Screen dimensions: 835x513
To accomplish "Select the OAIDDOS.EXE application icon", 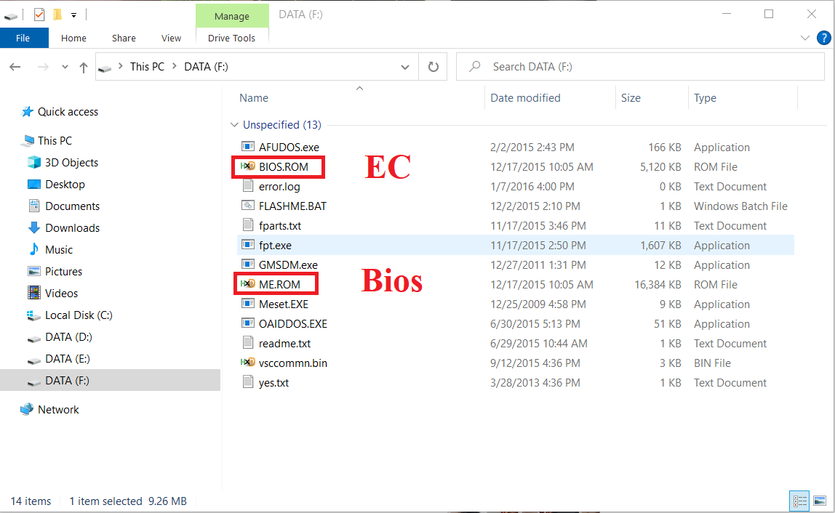I will pos(247,323).
